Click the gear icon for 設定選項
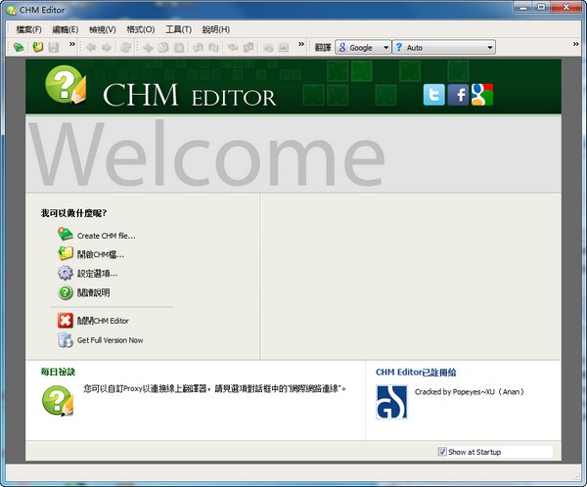Viewport: 587px width, 487px height. (x=66, y=273)
